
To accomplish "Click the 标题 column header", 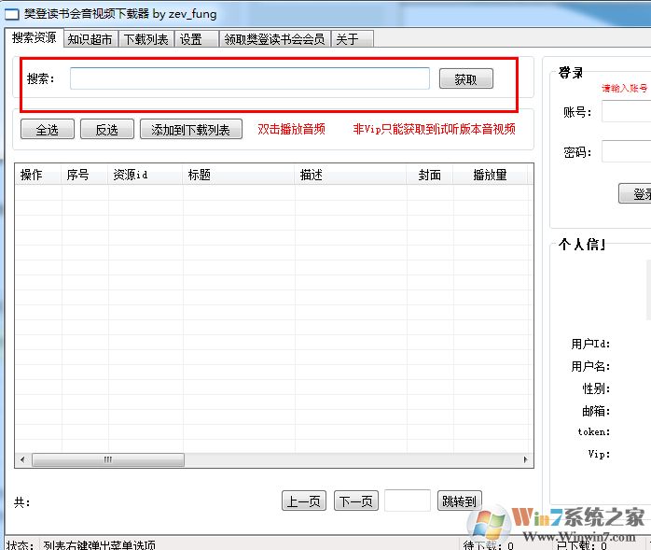I will (x=239, y=175).
